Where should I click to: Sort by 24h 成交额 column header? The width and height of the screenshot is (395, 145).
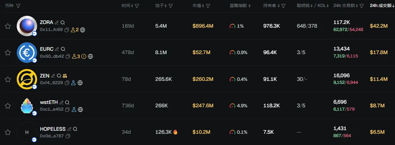coord(381,6)
